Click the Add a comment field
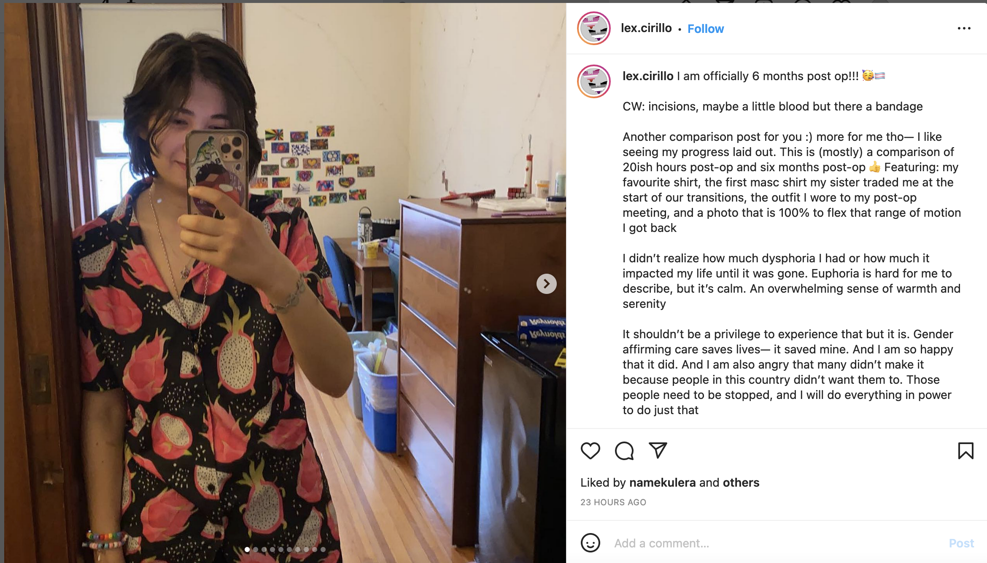Image resolution: width=987 pixels, height=563 pixels. [x=776, y=543]
